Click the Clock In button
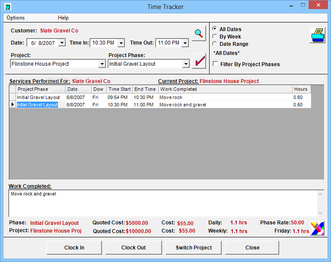 pyautogui.click(x=74, y=248)
